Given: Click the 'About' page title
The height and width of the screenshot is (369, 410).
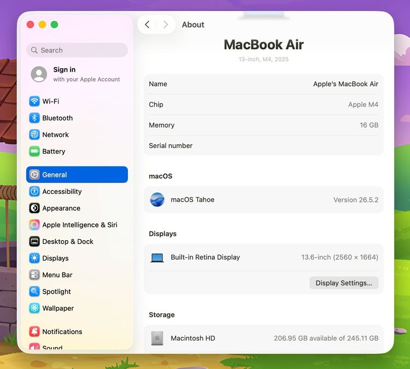Looking at the screenshot, I should click(193, 25).
